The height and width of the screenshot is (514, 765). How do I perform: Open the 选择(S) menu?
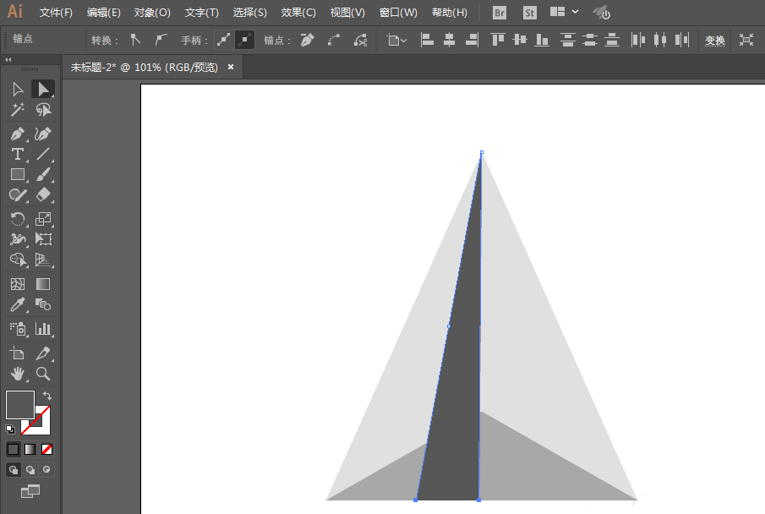[x=250, y=13]
